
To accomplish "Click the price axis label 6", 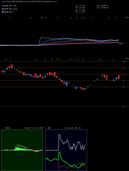I will (x=123, y=88).
